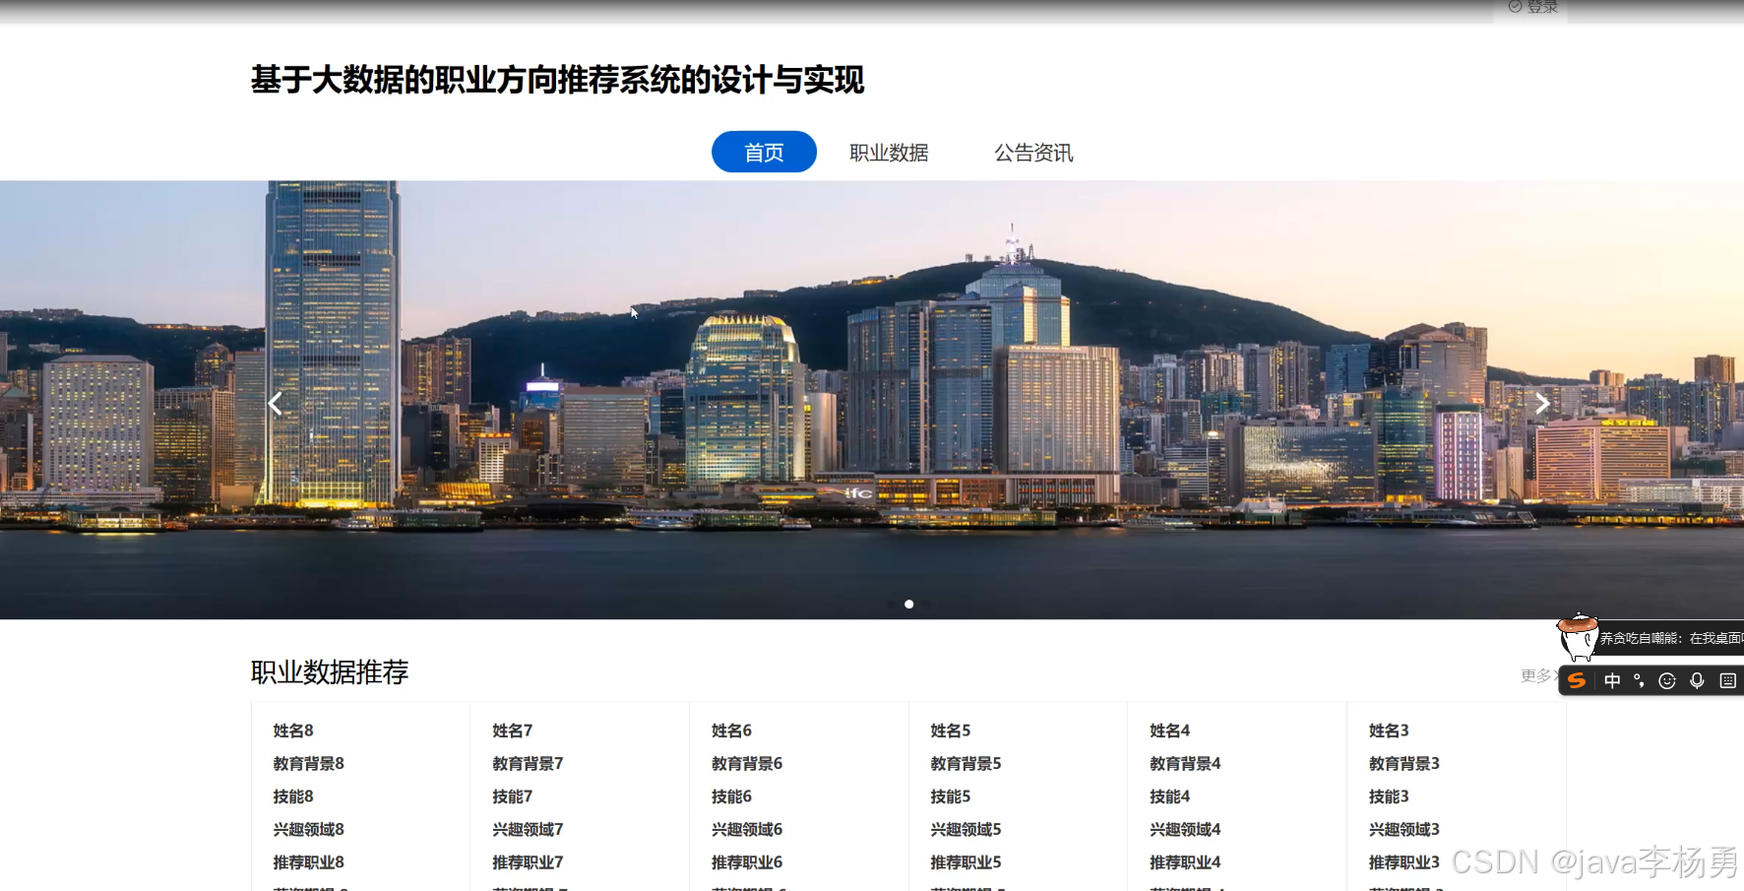The image size is (1744, 891).
Task: Click the text 技能6
Action: (x=732, y=796)
